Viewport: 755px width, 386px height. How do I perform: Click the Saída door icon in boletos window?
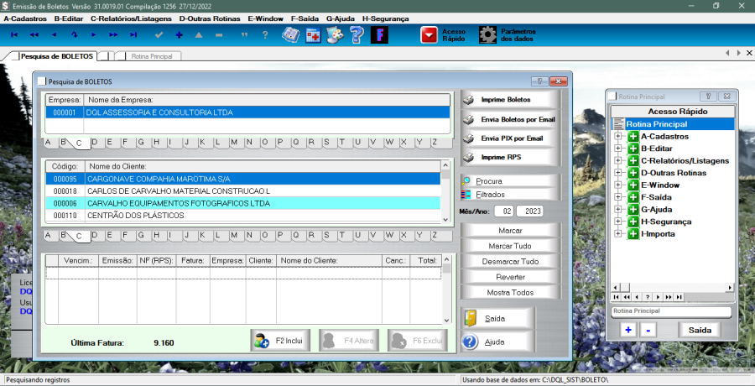pyautogui.click(x=471, y=319)
